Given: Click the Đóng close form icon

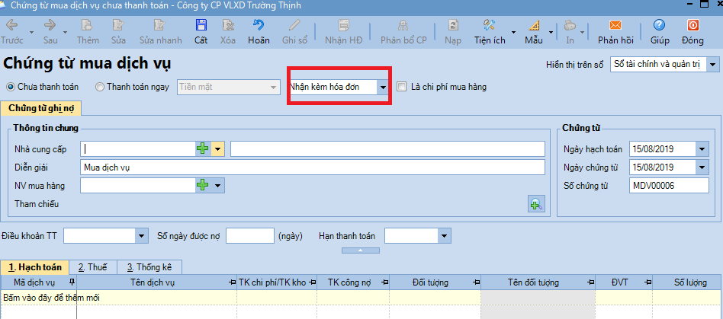Looking at the screenshot, I should pyautogui.click(x=692, y=26).
